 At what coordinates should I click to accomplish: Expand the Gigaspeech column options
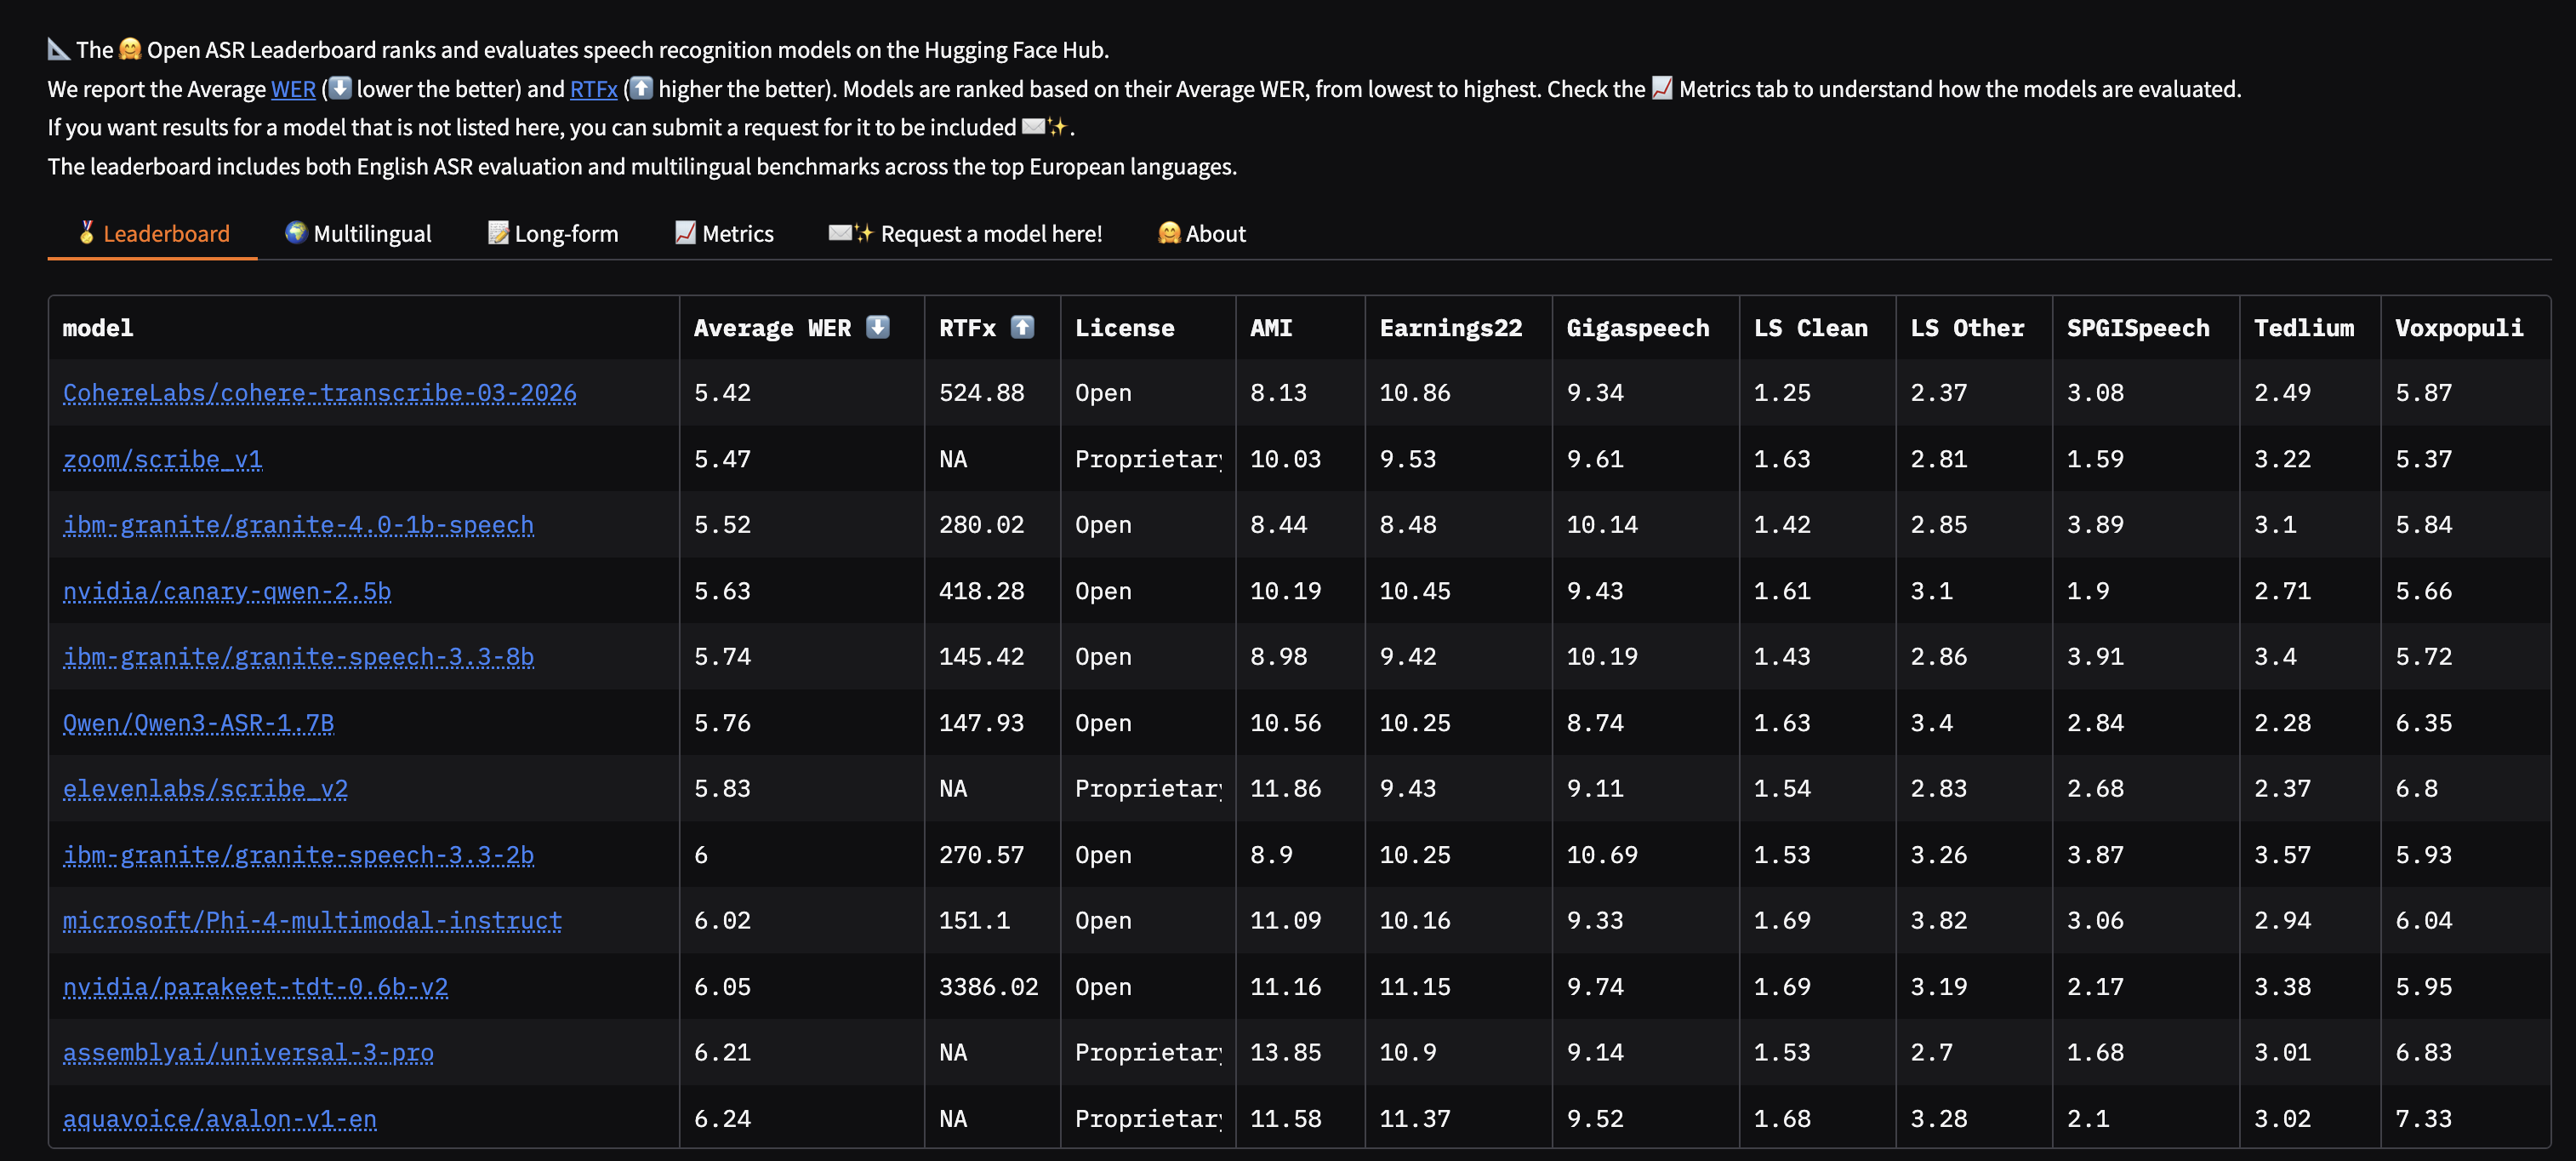(x=1639, y=326)
